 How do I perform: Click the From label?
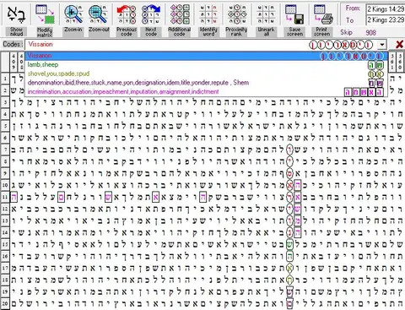(353, 8)
